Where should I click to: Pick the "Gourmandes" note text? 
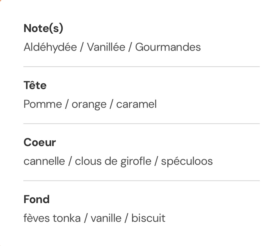click(168, 47)
